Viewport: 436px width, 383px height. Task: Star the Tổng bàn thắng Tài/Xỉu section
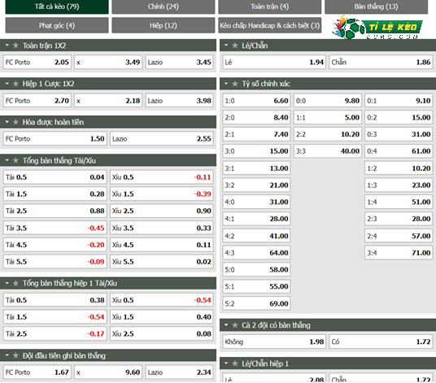(x=15, y=160)
